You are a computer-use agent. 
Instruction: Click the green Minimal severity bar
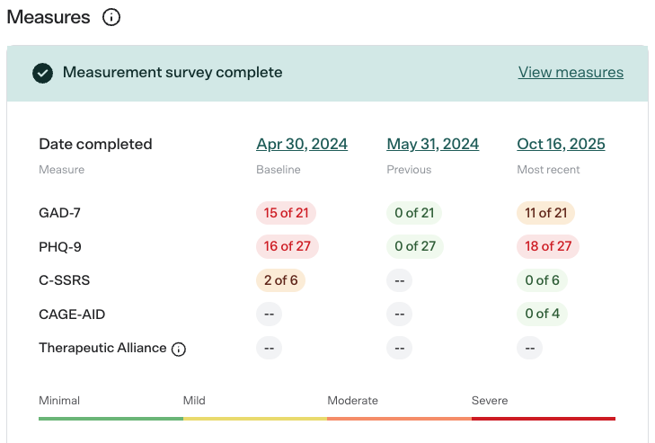[111, 418]
